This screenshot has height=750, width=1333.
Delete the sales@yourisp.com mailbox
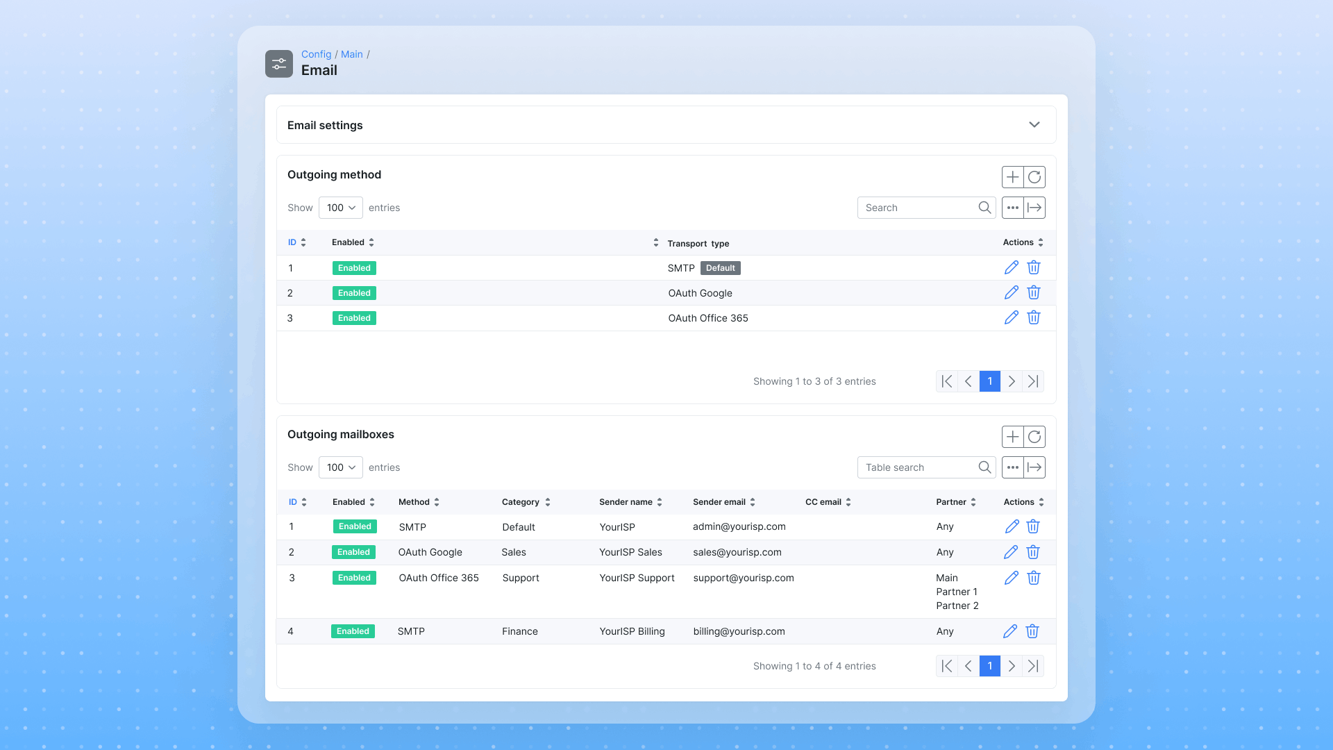click(1033, 552)
